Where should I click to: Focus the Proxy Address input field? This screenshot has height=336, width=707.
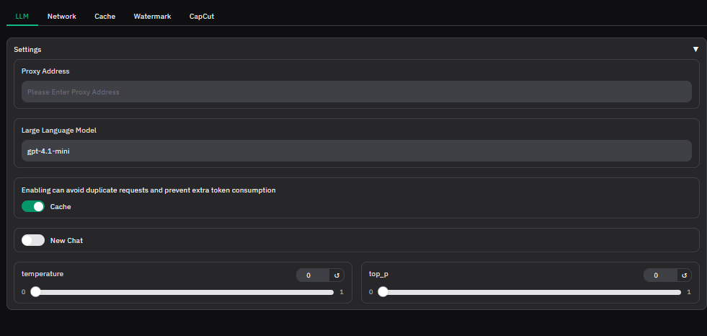356,92
